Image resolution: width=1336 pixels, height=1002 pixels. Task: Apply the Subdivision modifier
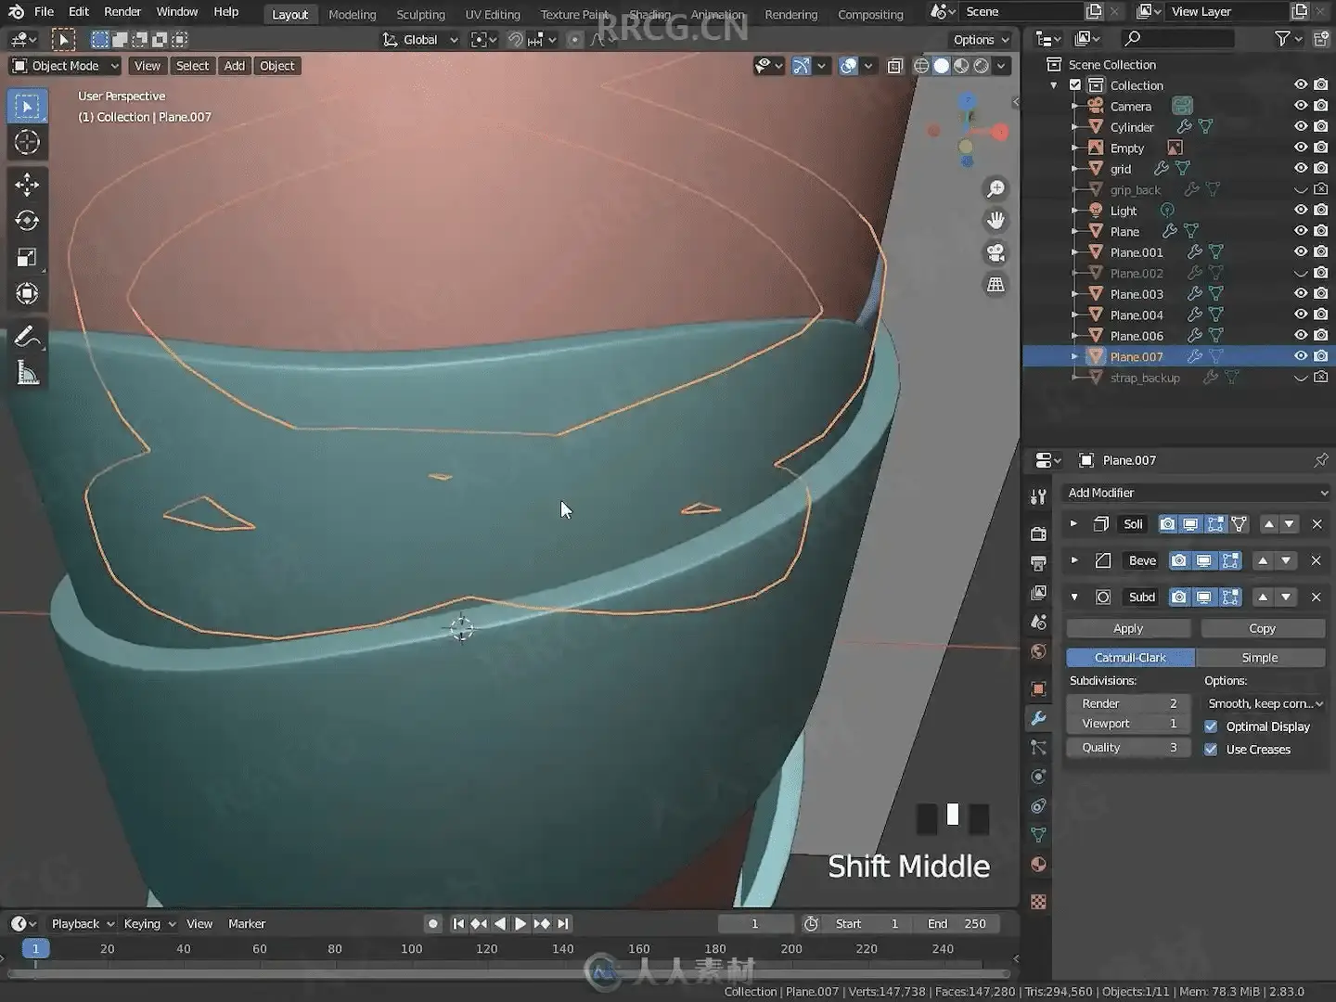(1127, 629)
